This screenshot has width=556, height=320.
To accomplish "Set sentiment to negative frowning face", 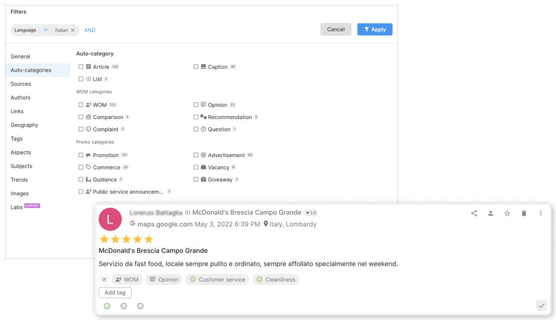I will [140, 306].
